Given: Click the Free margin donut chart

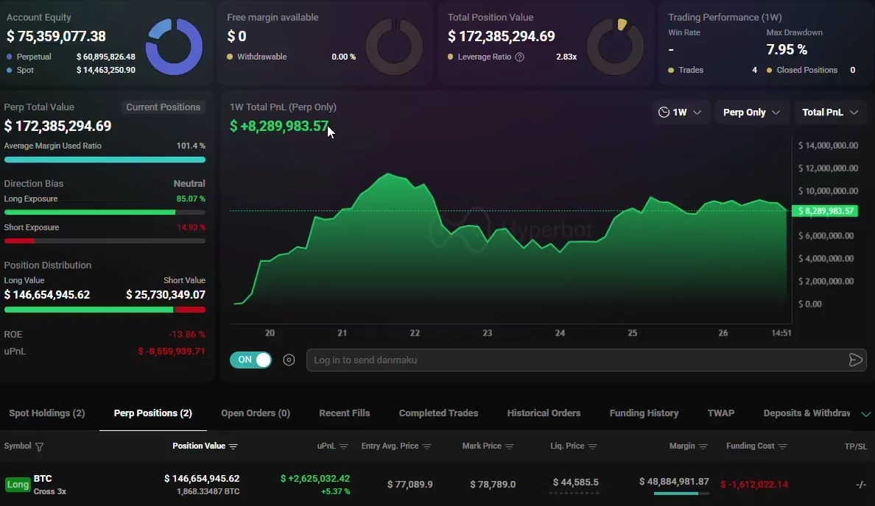Looking at the screenshot, I should click(395, 47).
